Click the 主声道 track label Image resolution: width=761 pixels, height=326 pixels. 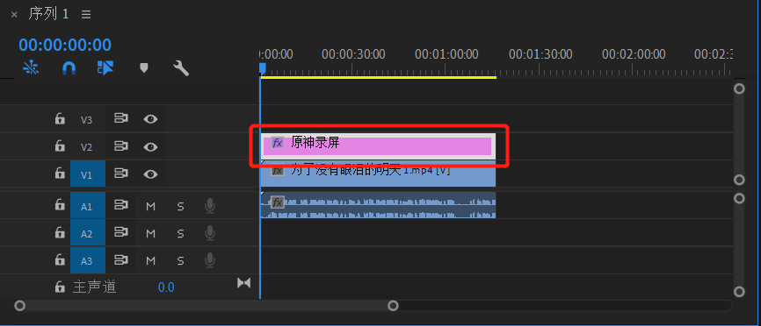[95, 287]
